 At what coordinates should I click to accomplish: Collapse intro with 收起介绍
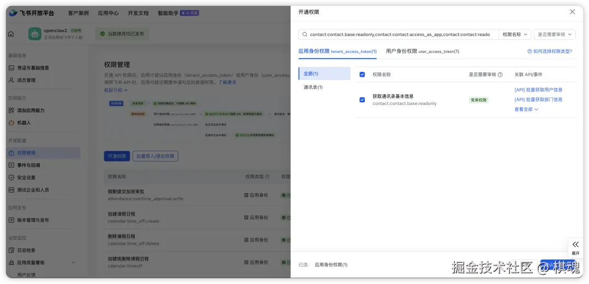pyautogui.click(x=116, y=90)
